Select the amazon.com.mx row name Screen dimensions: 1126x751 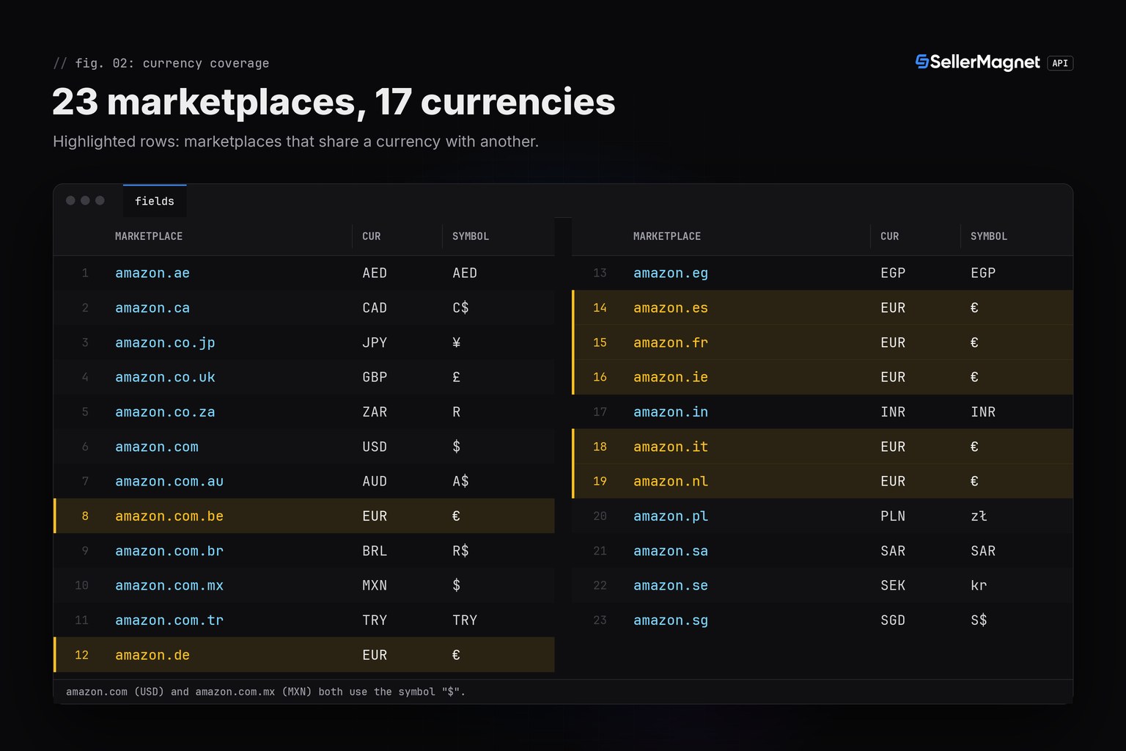click(x=169, y=585)
